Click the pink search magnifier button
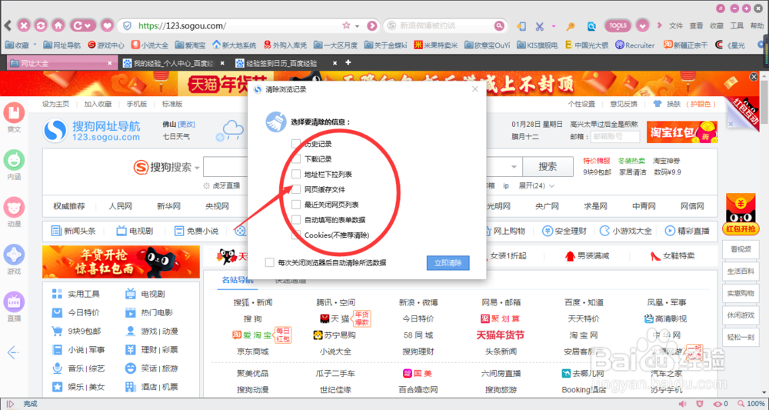Image resolution: width=769 pixels, height=410 pixels. click(499, 25)
